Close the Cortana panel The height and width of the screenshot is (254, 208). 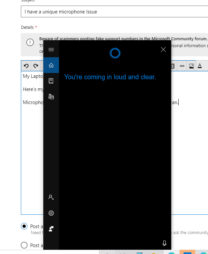point(163,49)
